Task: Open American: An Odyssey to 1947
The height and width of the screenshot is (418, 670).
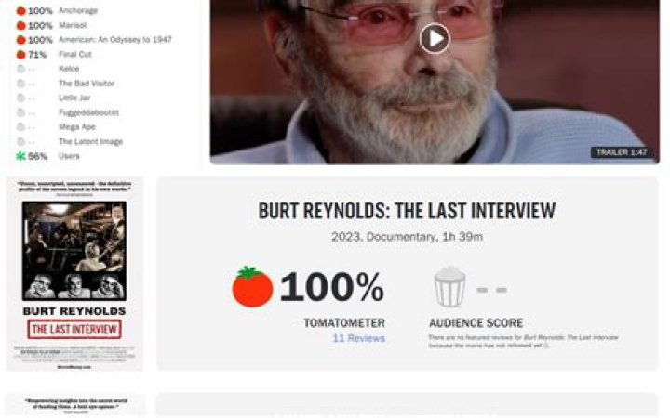Action: [115, 40]
